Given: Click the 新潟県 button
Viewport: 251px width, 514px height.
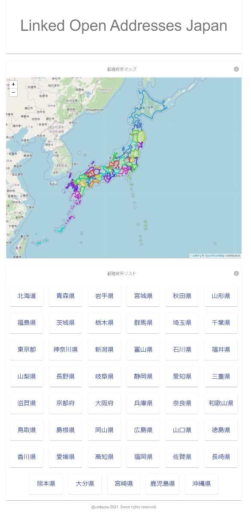Looking at the screenshot, I should (104, 350).
